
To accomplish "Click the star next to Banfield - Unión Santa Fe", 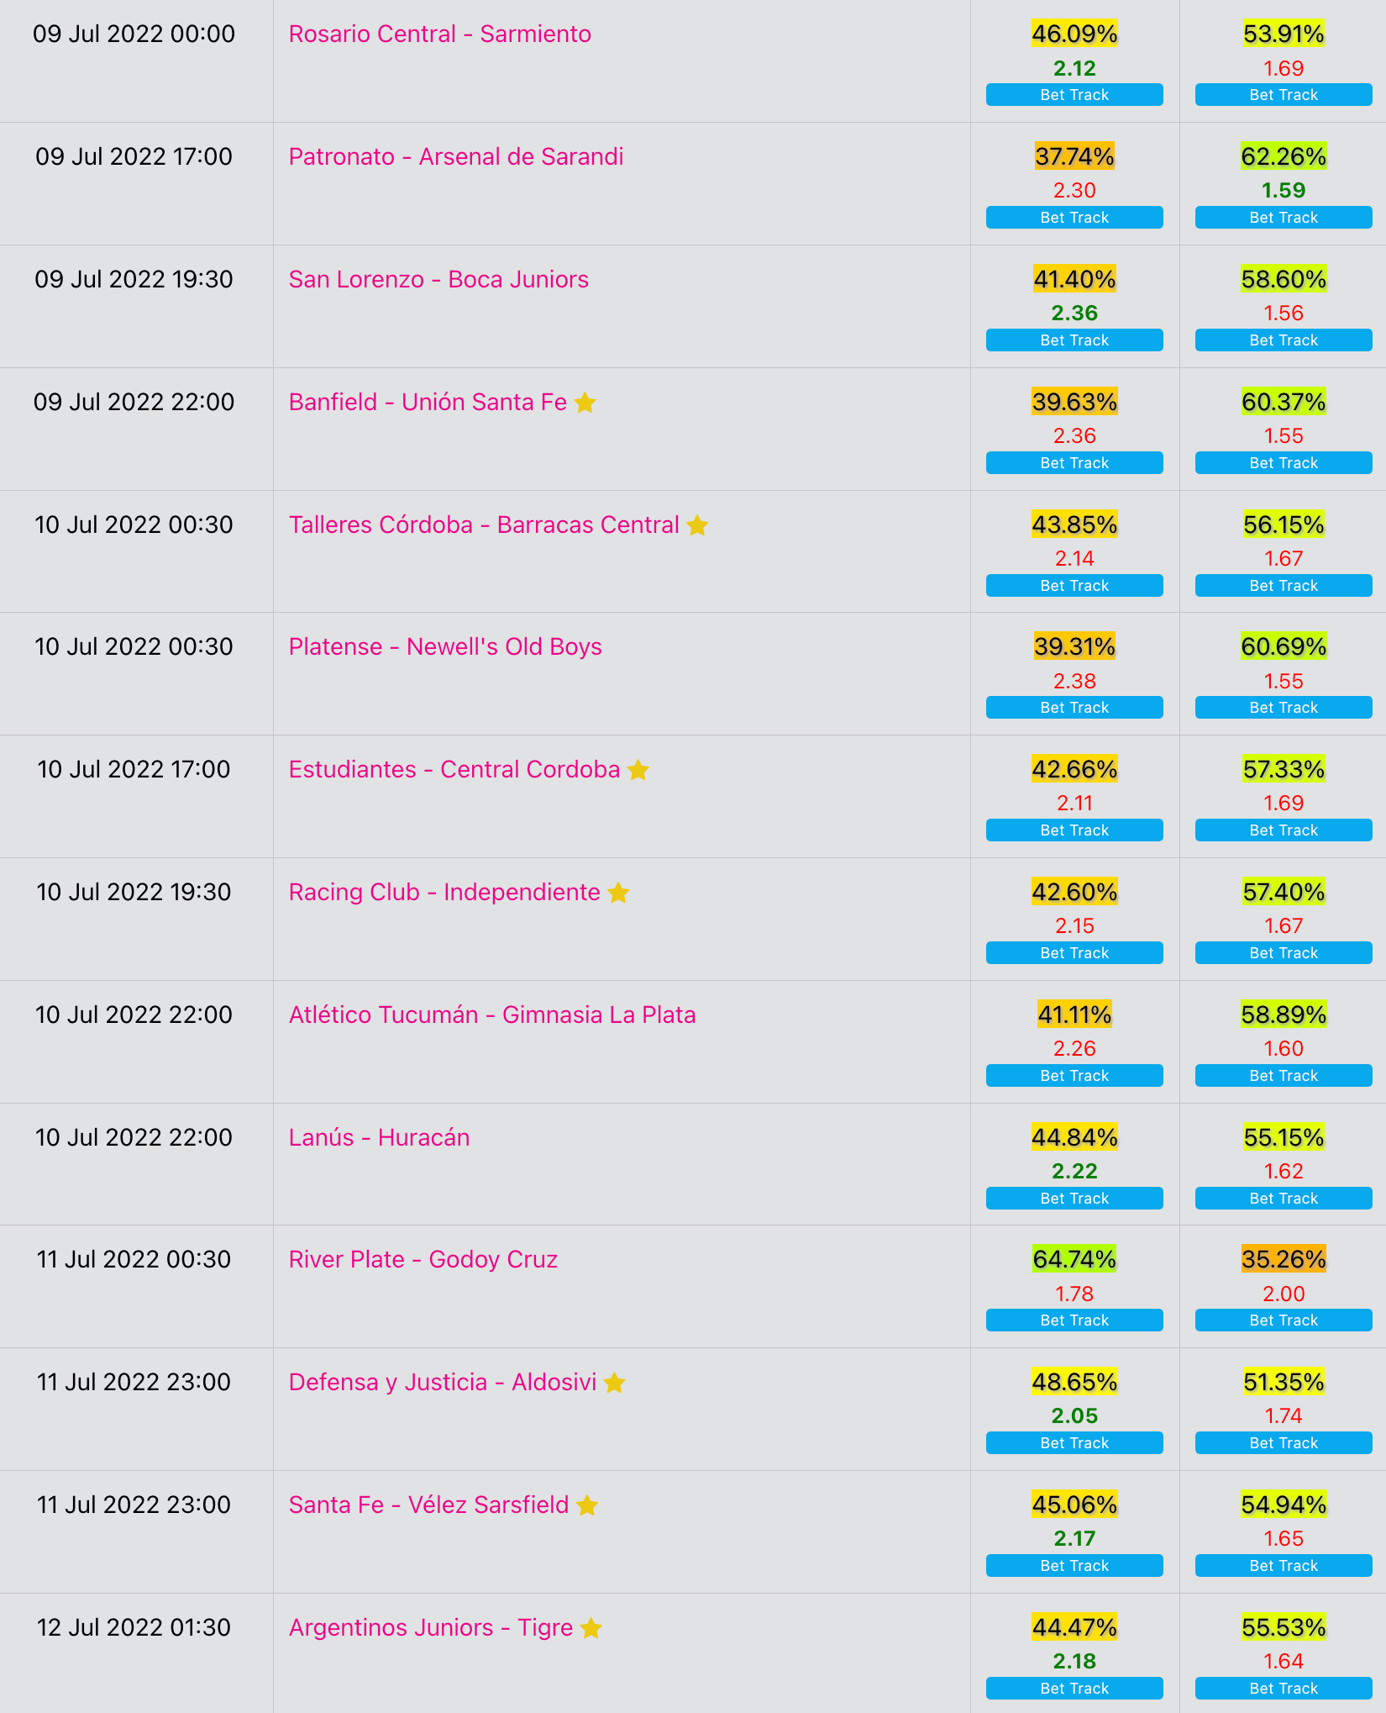I will pos(585,403).
